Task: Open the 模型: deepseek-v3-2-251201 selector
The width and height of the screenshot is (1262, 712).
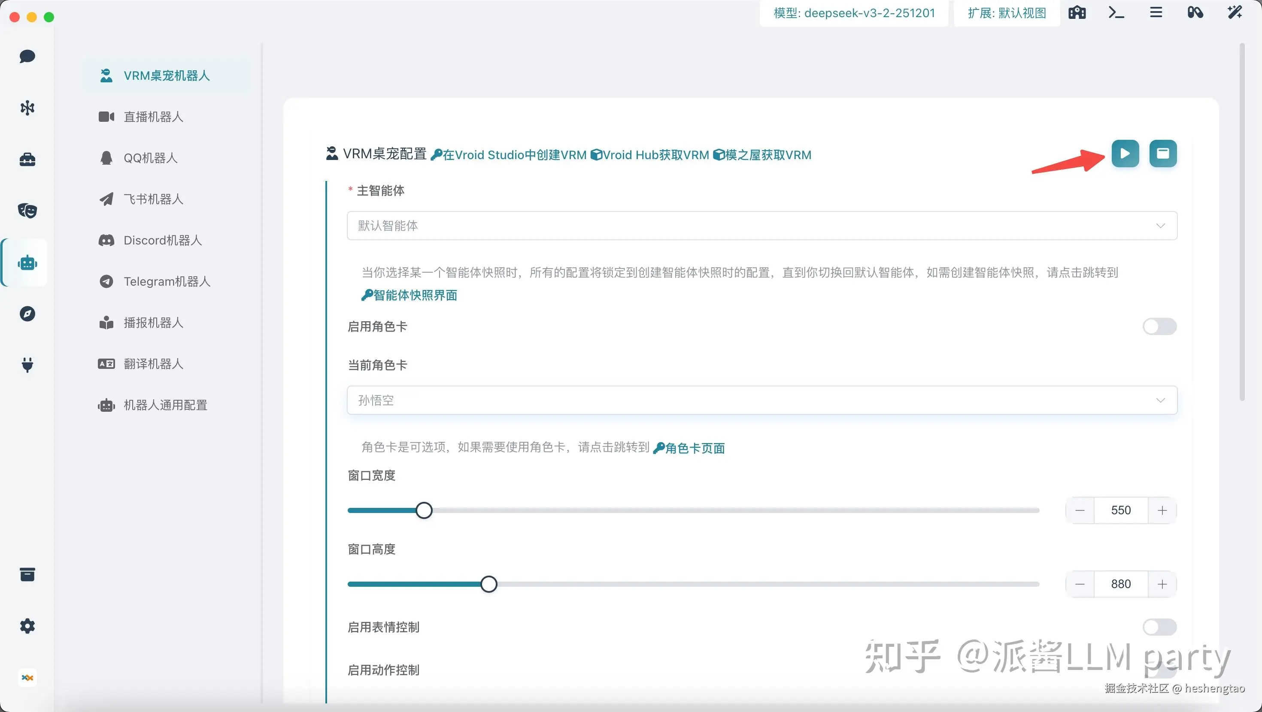Action: click(854, 13)
